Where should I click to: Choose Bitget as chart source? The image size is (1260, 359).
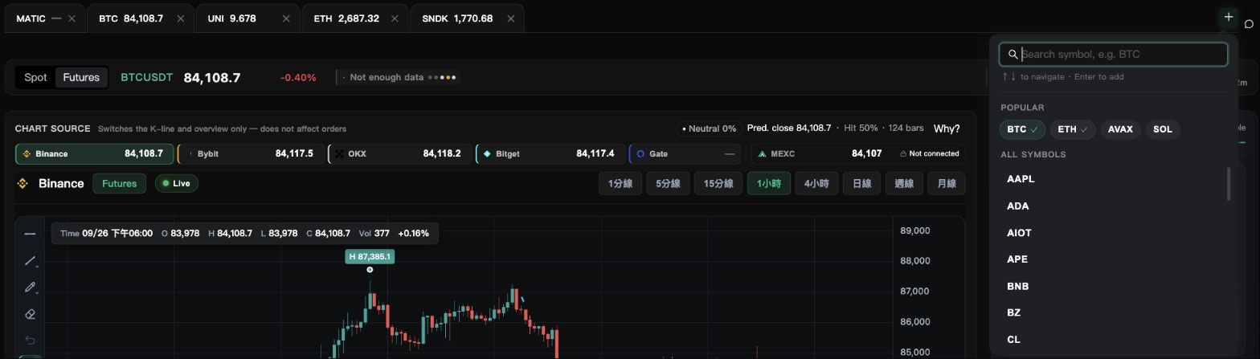click(550, 153)
